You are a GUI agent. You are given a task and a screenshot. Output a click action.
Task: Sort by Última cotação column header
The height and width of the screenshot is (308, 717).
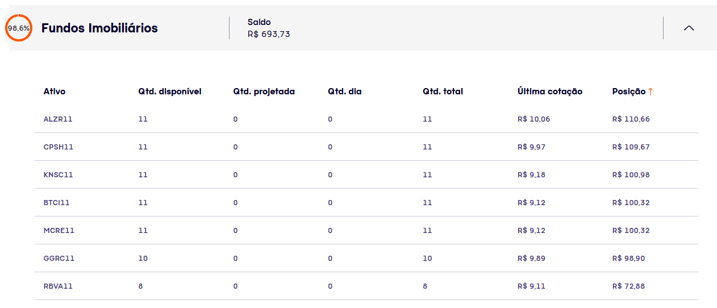click(x=550, y=91)
